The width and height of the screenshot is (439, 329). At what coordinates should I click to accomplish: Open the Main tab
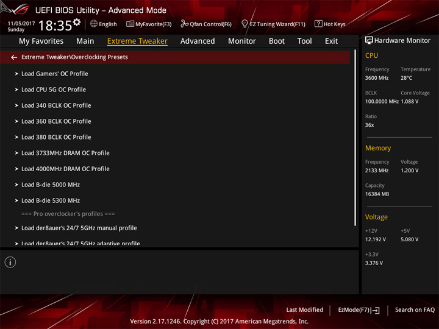[x=85, y=41]
